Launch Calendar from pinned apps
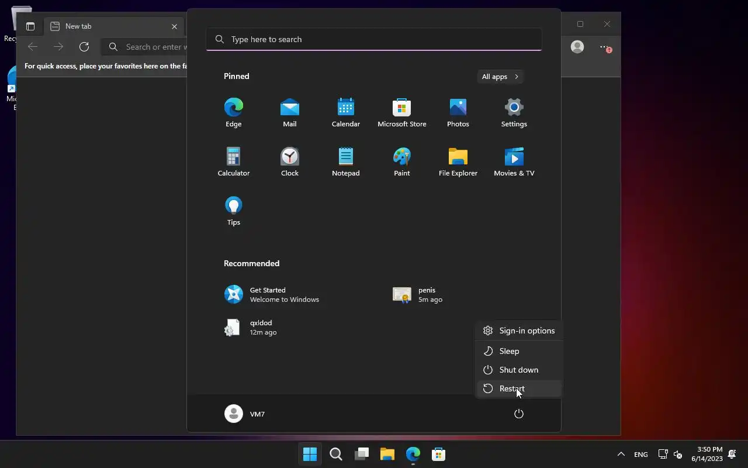Viewport: 748px width, 468px height. [346, 113]
